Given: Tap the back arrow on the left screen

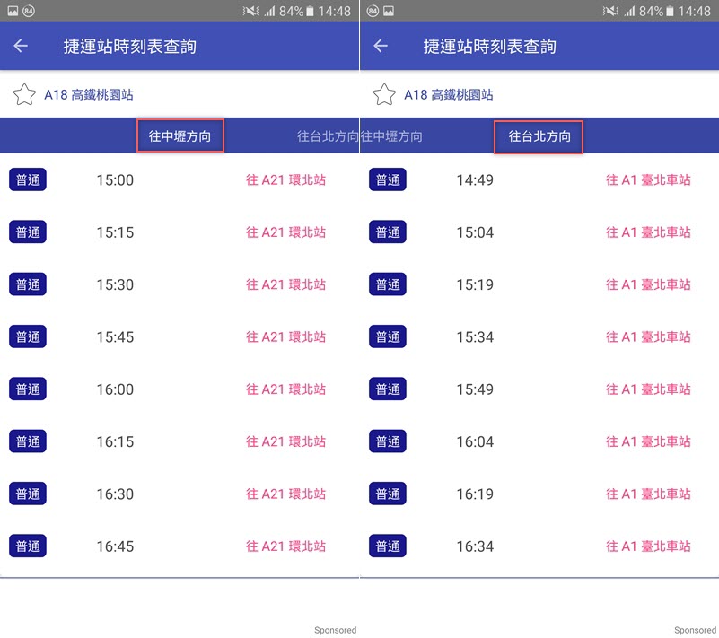Looking at the screenshot, I should click(22, 46).
